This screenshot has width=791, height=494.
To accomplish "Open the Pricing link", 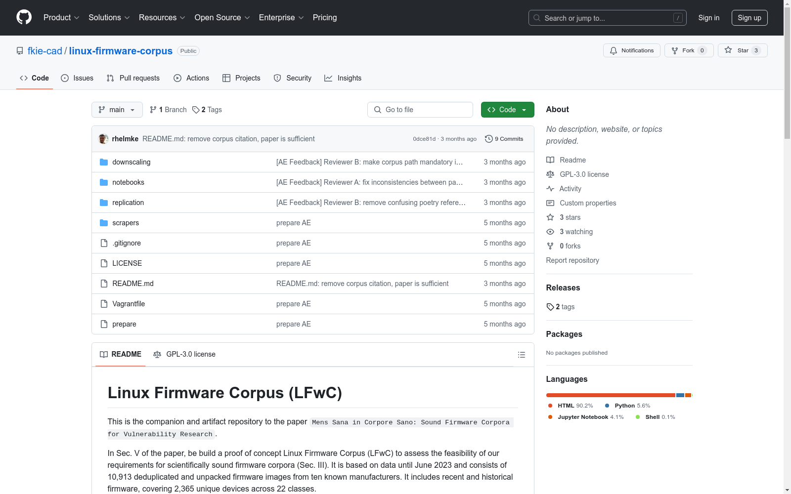I will 325,18.
